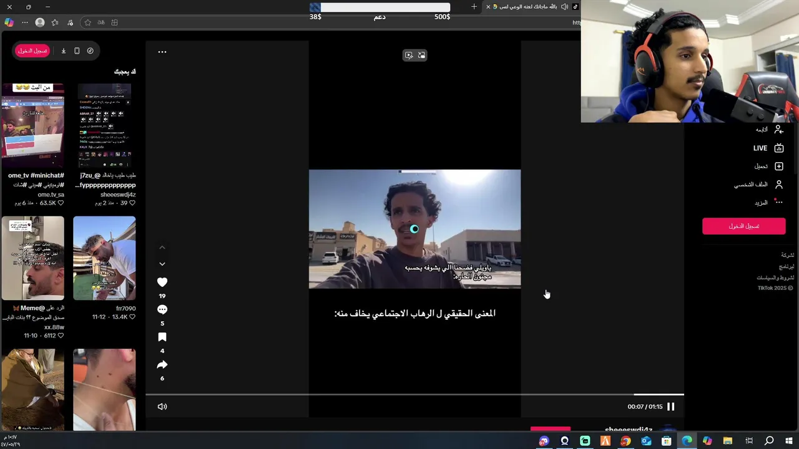Open the Upload (تحميل) sidebar item
This screenshot has height=449, width=799.
(768, 167)
